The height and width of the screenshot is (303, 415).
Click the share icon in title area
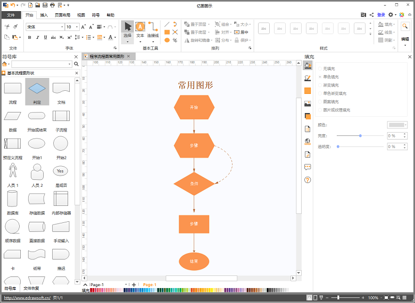pos(371,15)
